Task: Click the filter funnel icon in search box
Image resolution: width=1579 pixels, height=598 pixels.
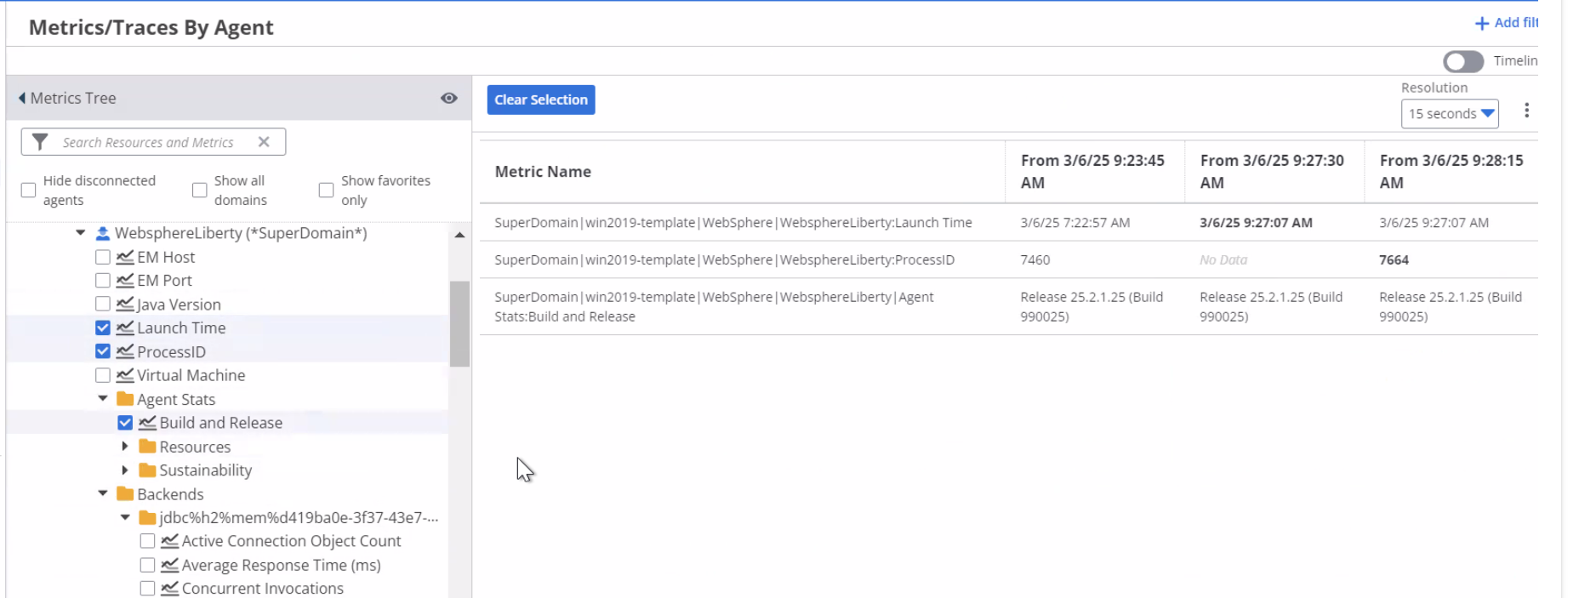Action: tap(40, 142)
